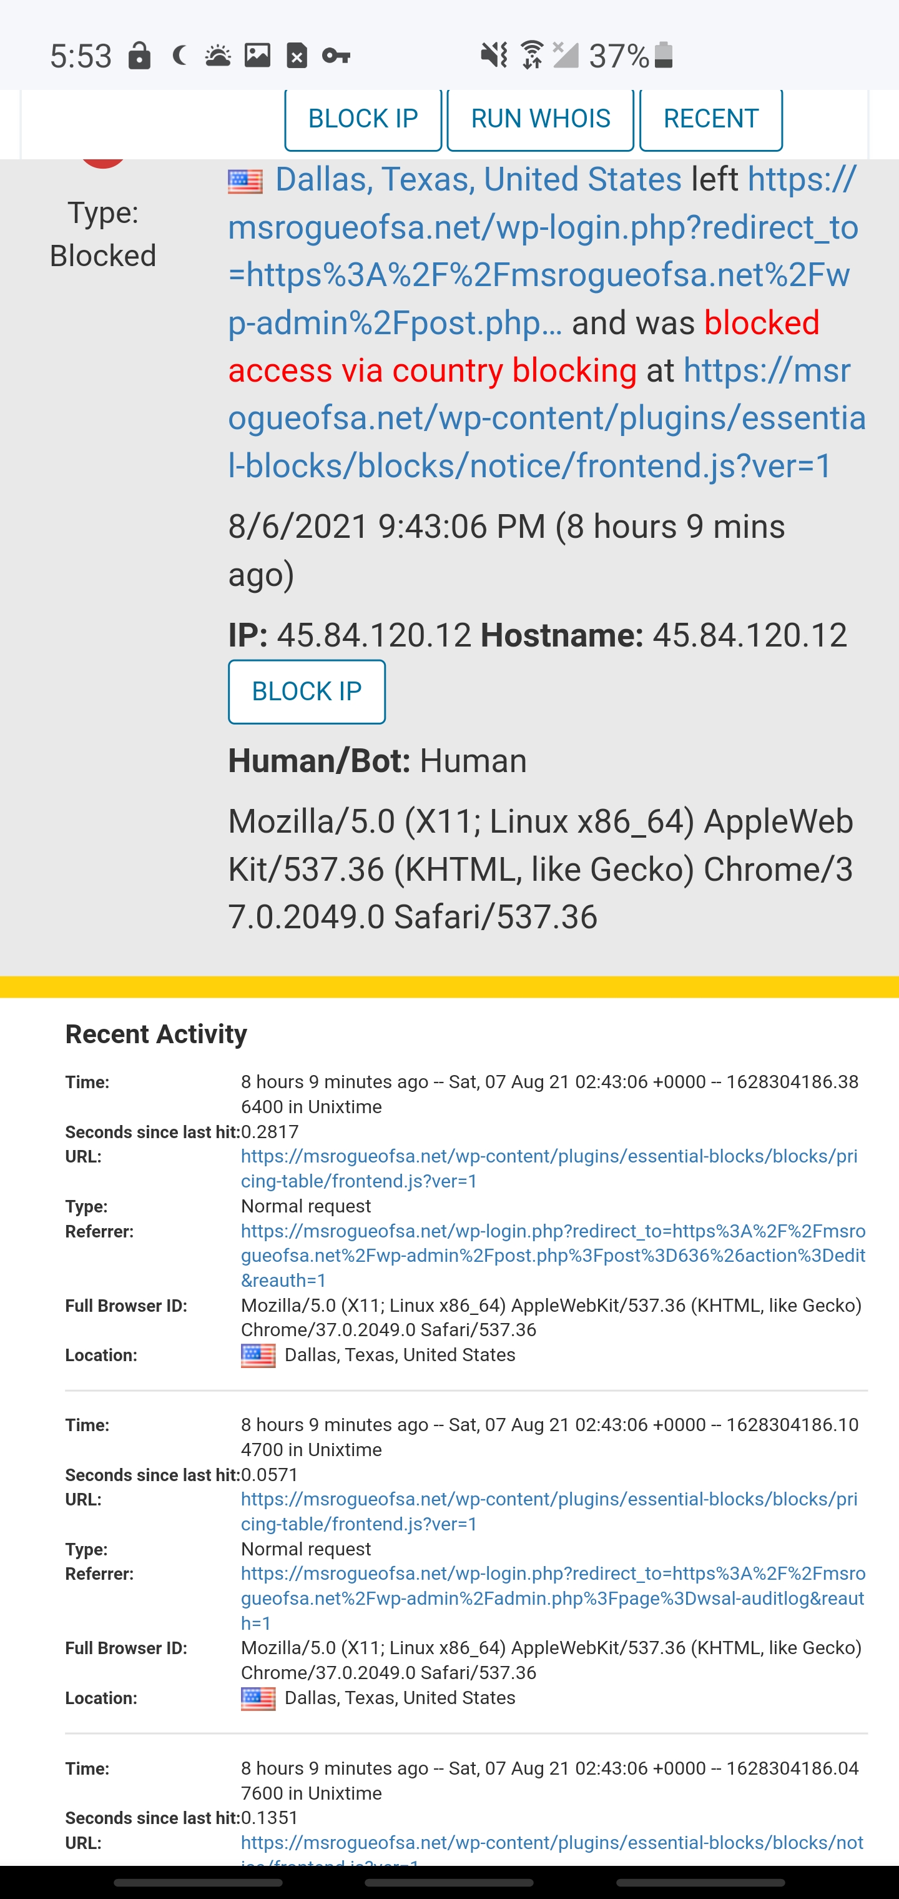The height and width of the screenshot is (1899, 899).
Task: Tap the Wi-Fi icon in status bar
Action: coord(531,56)
